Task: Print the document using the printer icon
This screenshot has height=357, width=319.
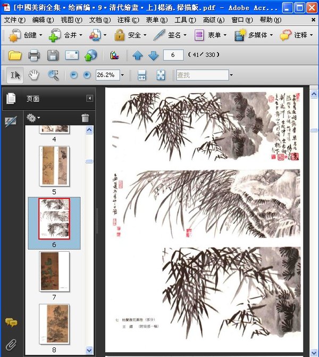Action: [x=34, y=55]
